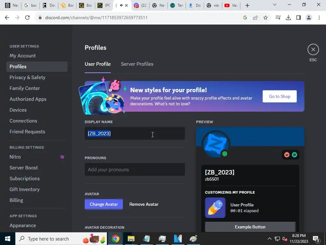Switch to the Ten tab

(x=177, y=5)
